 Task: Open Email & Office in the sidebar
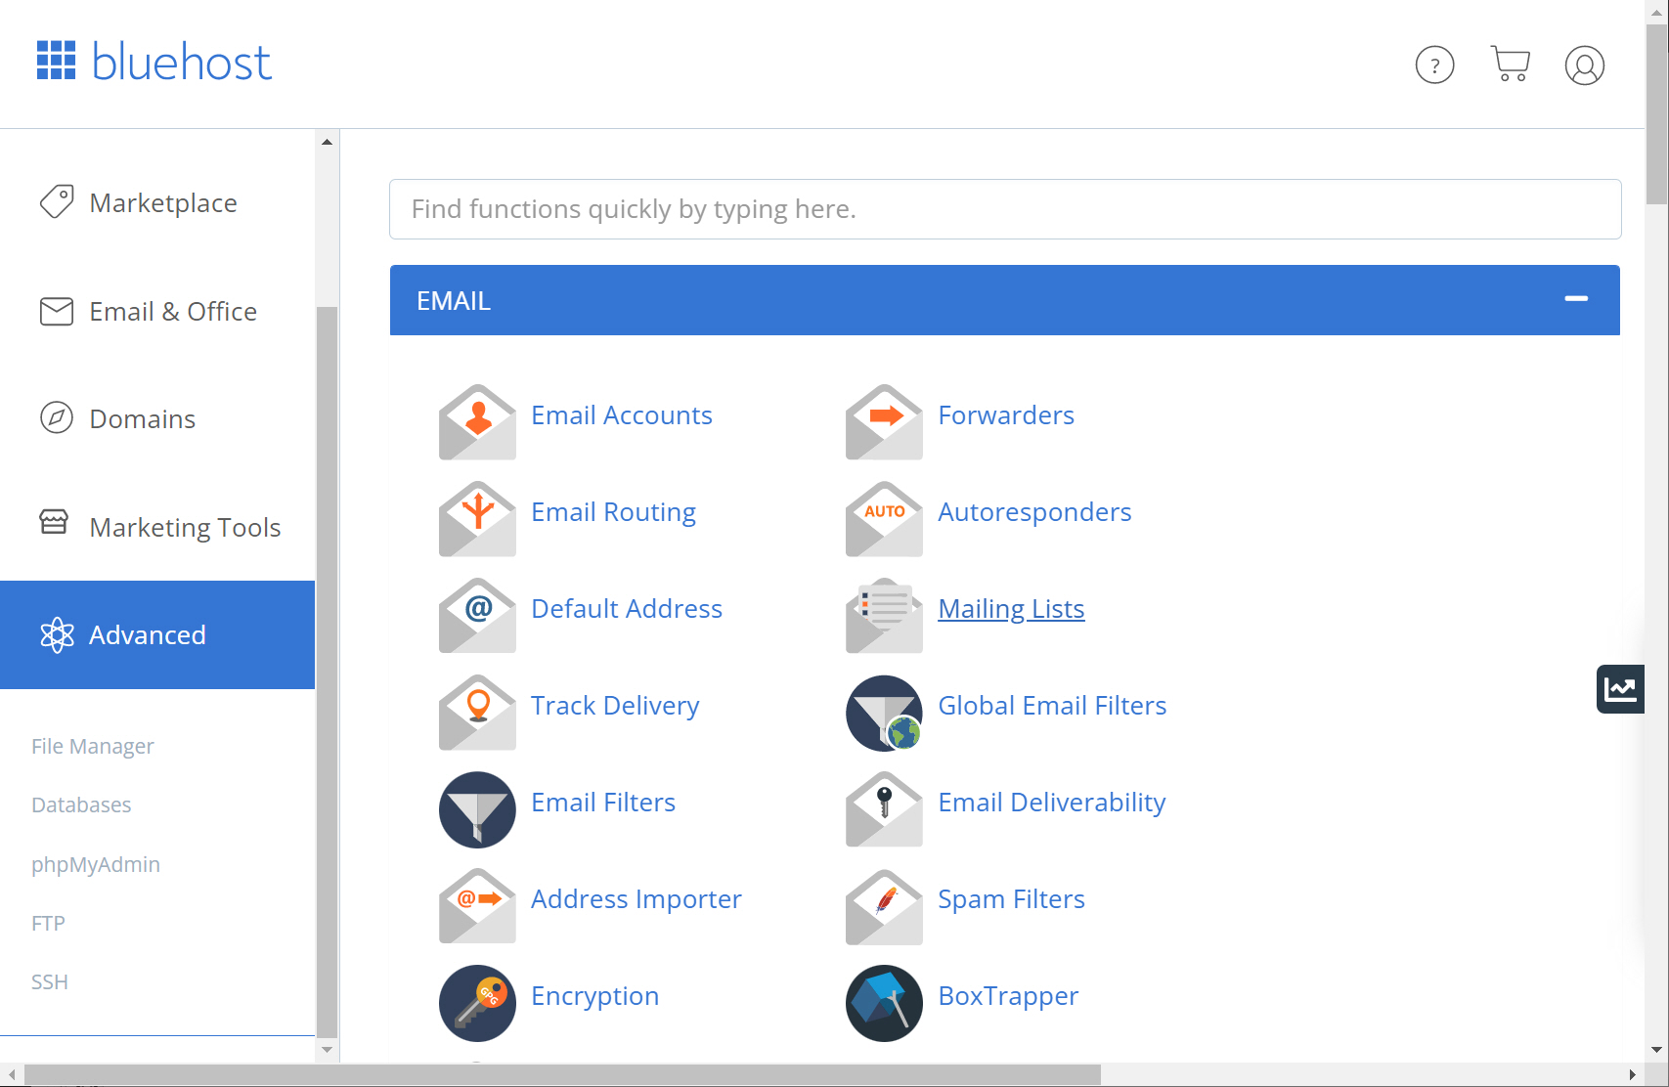point(157,311)
